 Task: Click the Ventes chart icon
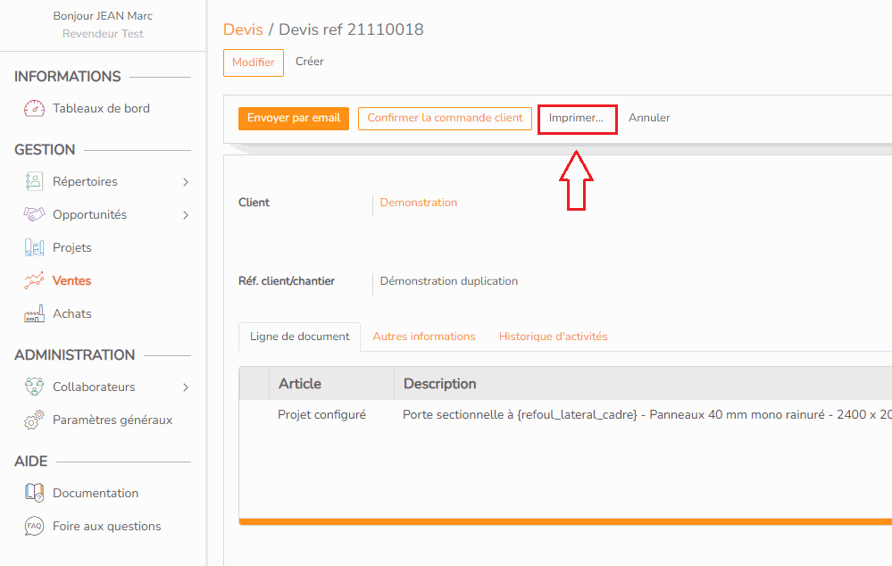tap(34, 280)
